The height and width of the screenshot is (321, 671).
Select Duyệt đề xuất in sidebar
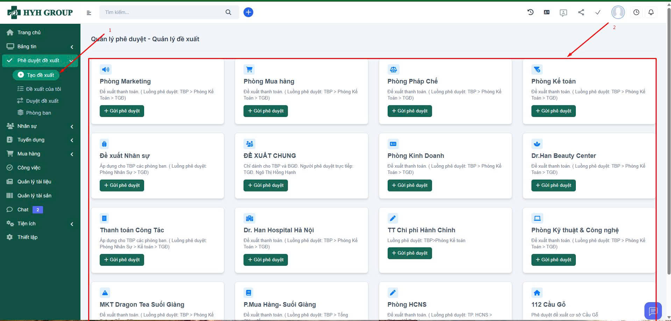pyautogui.click(x=42, y=101)
